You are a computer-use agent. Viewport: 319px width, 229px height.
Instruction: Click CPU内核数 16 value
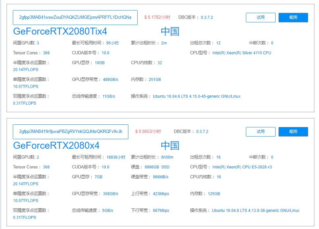(219, 177)
